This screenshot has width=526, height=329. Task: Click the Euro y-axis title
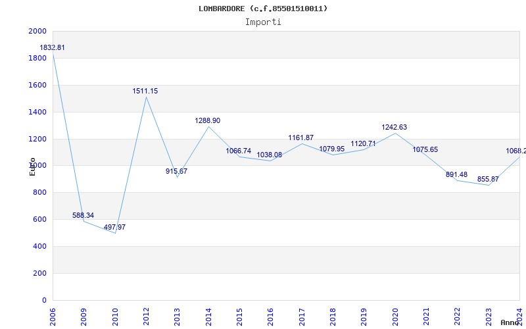32,166
